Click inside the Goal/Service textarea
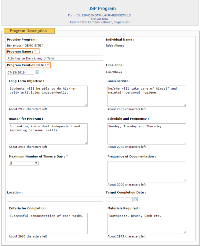 (147, 96)
